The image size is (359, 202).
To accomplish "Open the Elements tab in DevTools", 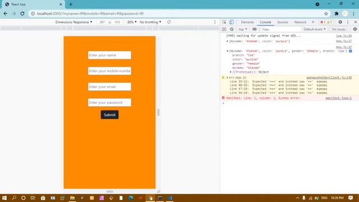I will click(247, 22).
